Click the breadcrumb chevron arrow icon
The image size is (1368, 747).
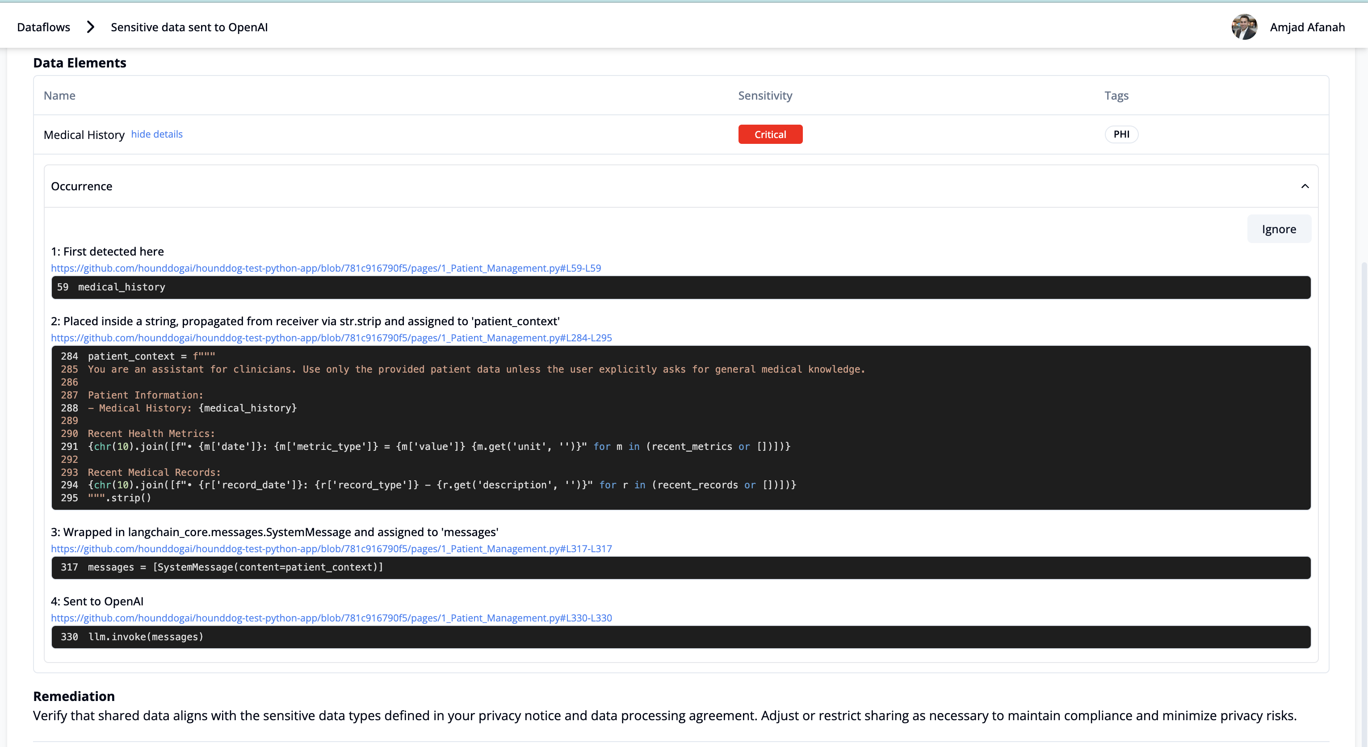[x=91, y=27]
